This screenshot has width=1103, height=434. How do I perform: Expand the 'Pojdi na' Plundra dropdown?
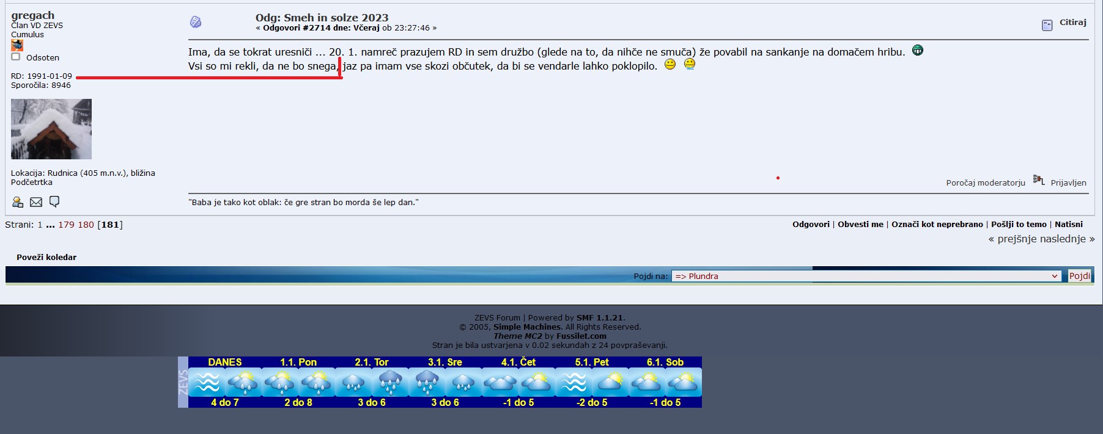866,276
